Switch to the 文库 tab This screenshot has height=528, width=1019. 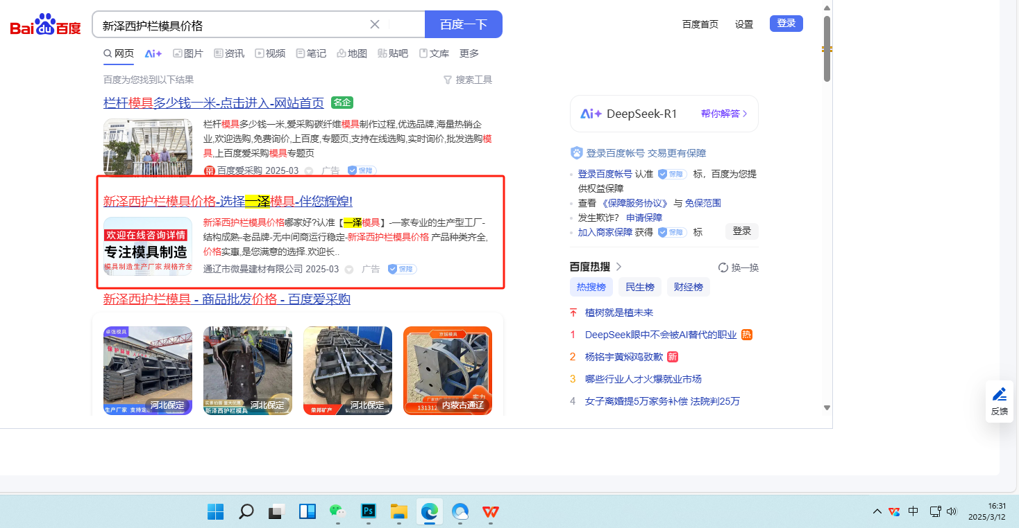pyautogui.click(x=434, y=53)
